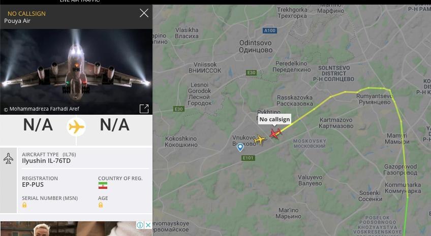Click the serial number lock icon
The height and width of the screenshot is (236, 431).
[x=24, y=205]
